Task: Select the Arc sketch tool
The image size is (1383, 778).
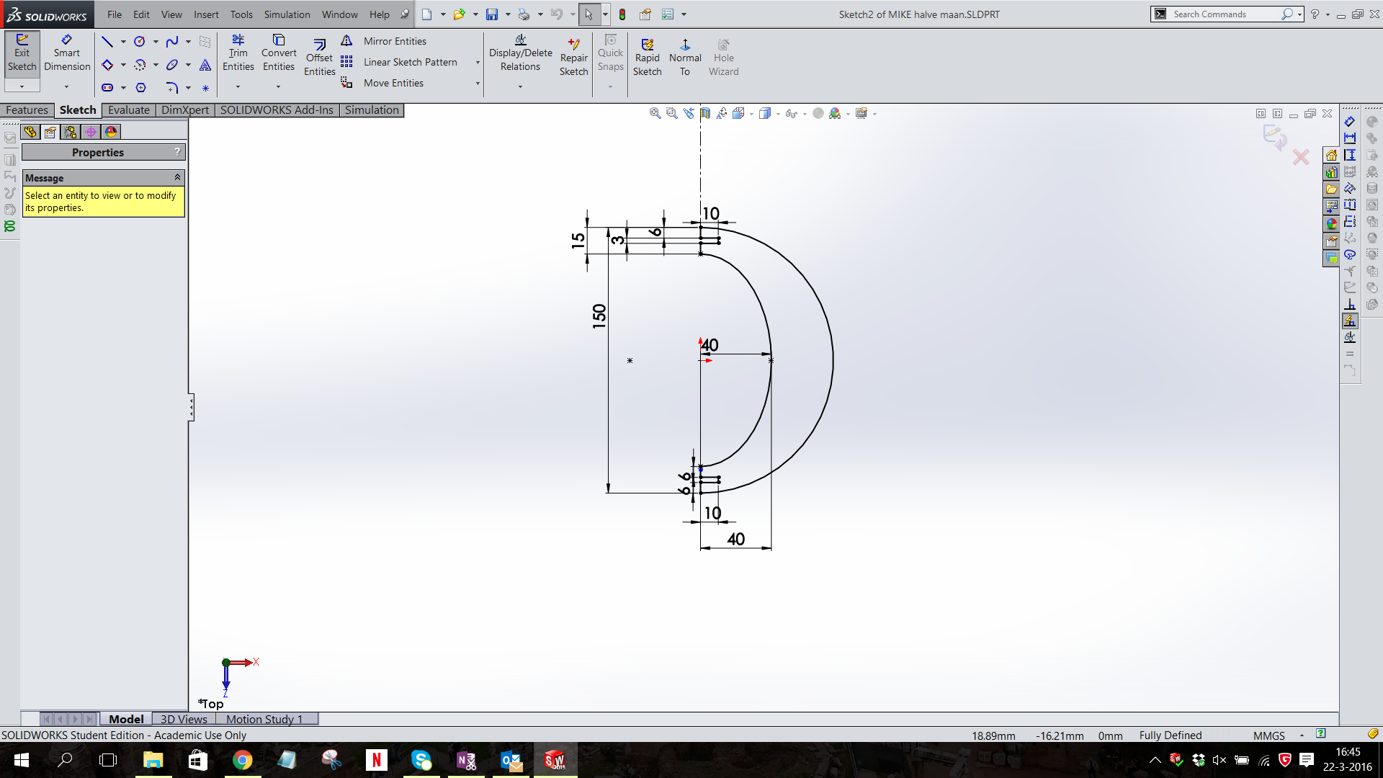Action: pyautogui.click(x=140, y=65)
